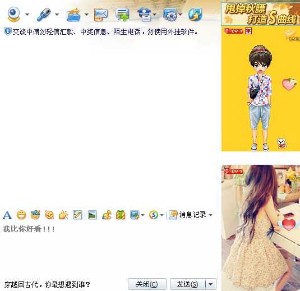Image resolution: width=300 pixels, height=291 pixels.
Task: Start a video call with webcam icon
Action: coord(13,14)
